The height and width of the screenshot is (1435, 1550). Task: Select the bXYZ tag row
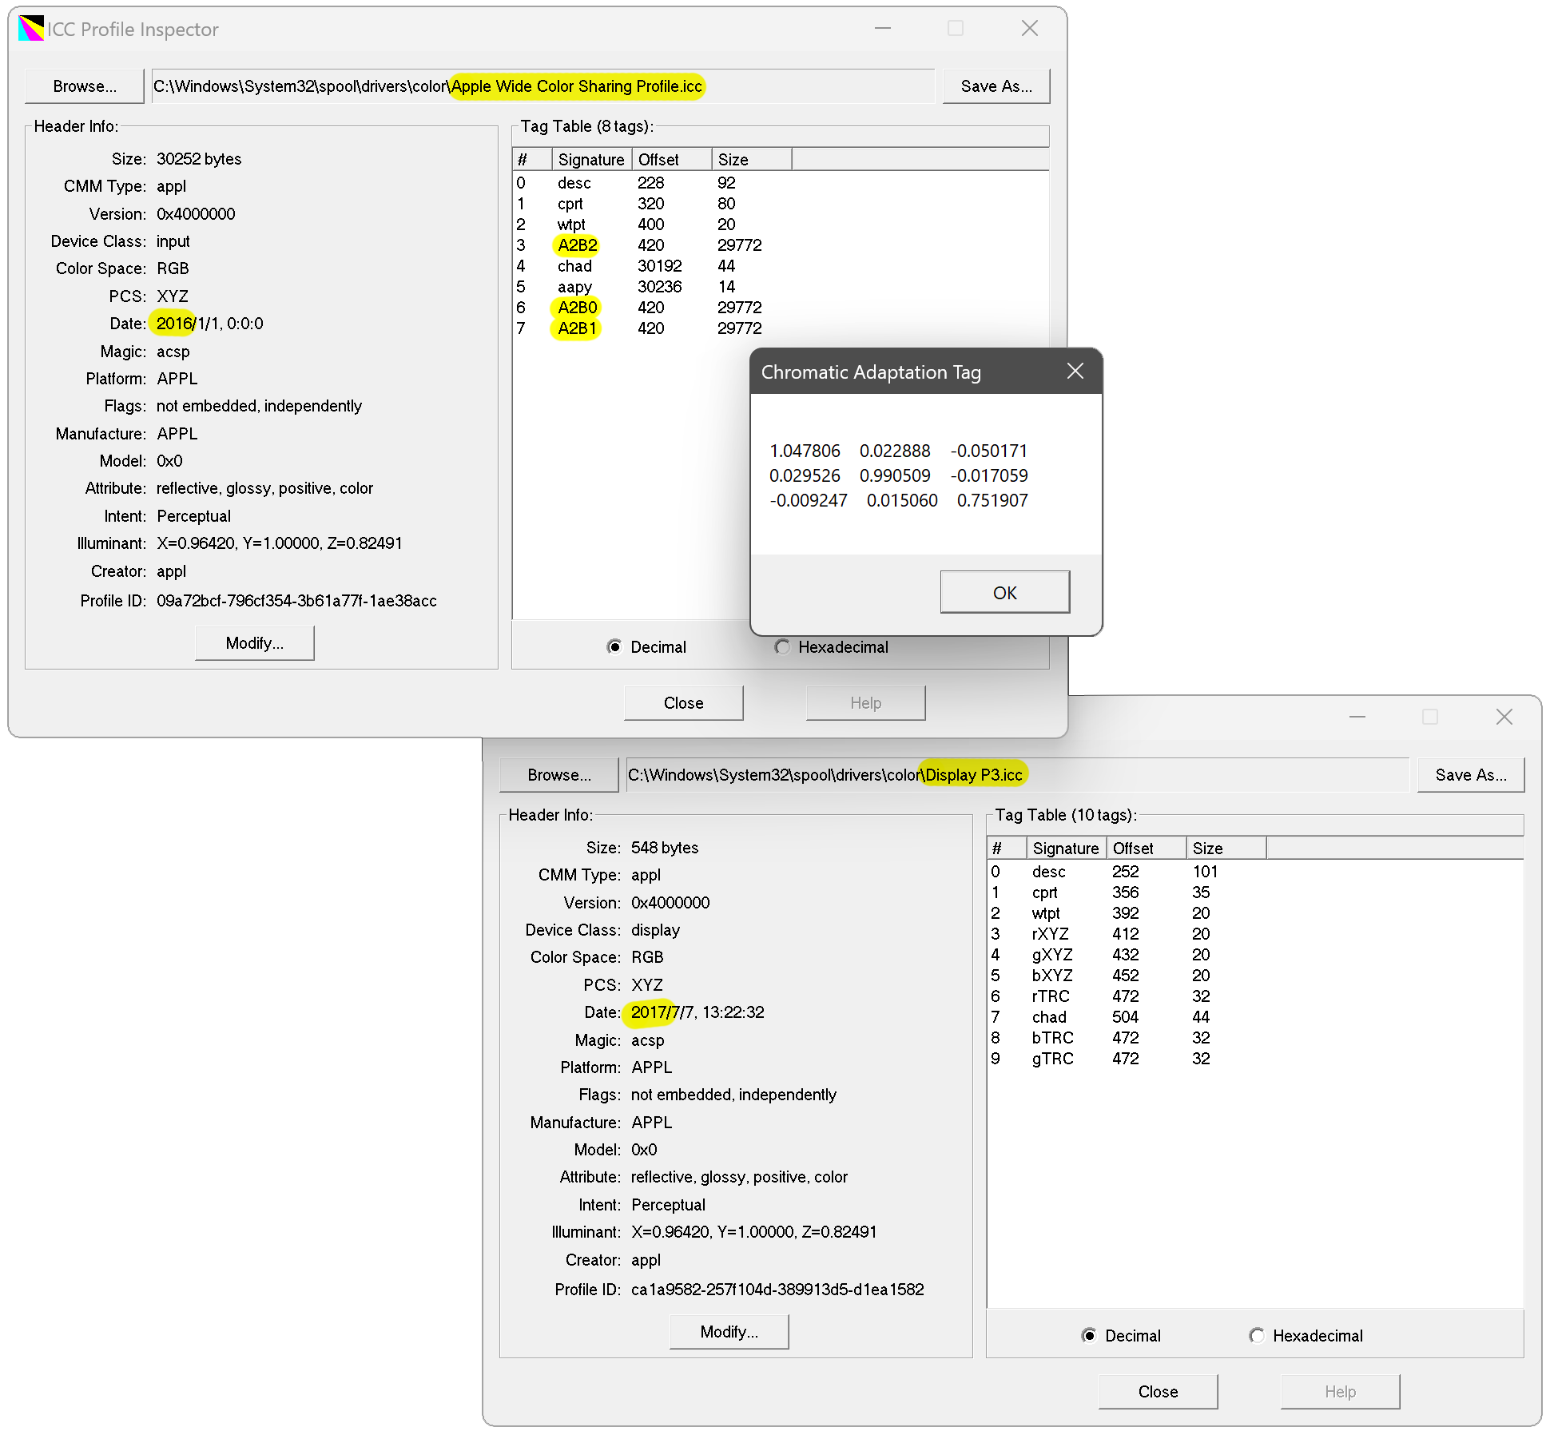tap(1255, 976)
